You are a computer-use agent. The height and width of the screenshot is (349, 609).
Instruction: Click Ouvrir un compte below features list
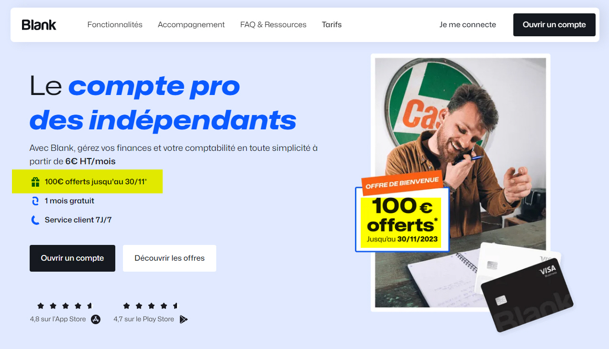(x=72, y=258)
